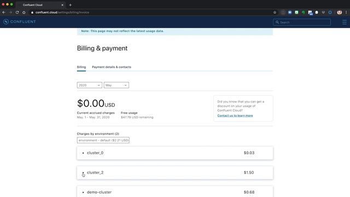Click the magnifier icon in the Search box

point(277,22)
